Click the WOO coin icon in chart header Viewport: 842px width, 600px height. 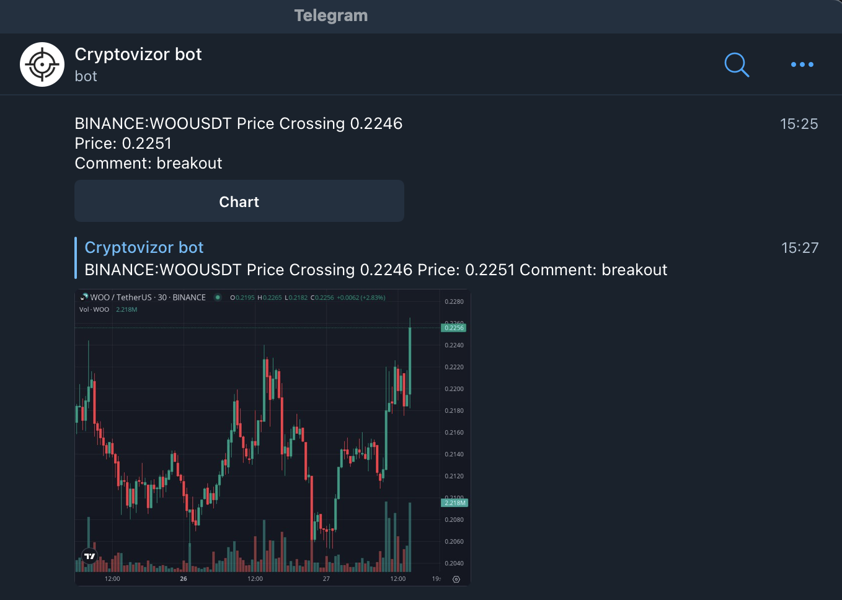(x=84, y=298)
